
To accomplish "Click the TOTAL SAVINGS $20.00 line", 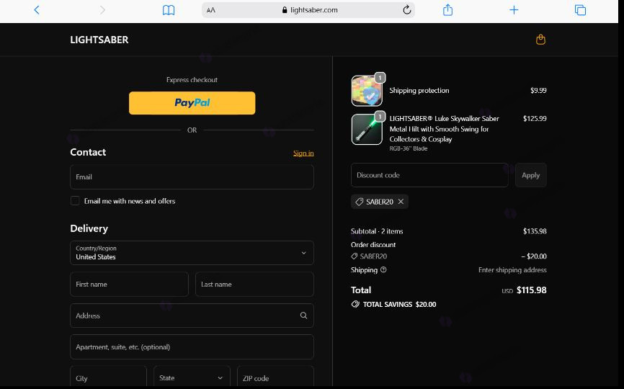I will (393, 304).
